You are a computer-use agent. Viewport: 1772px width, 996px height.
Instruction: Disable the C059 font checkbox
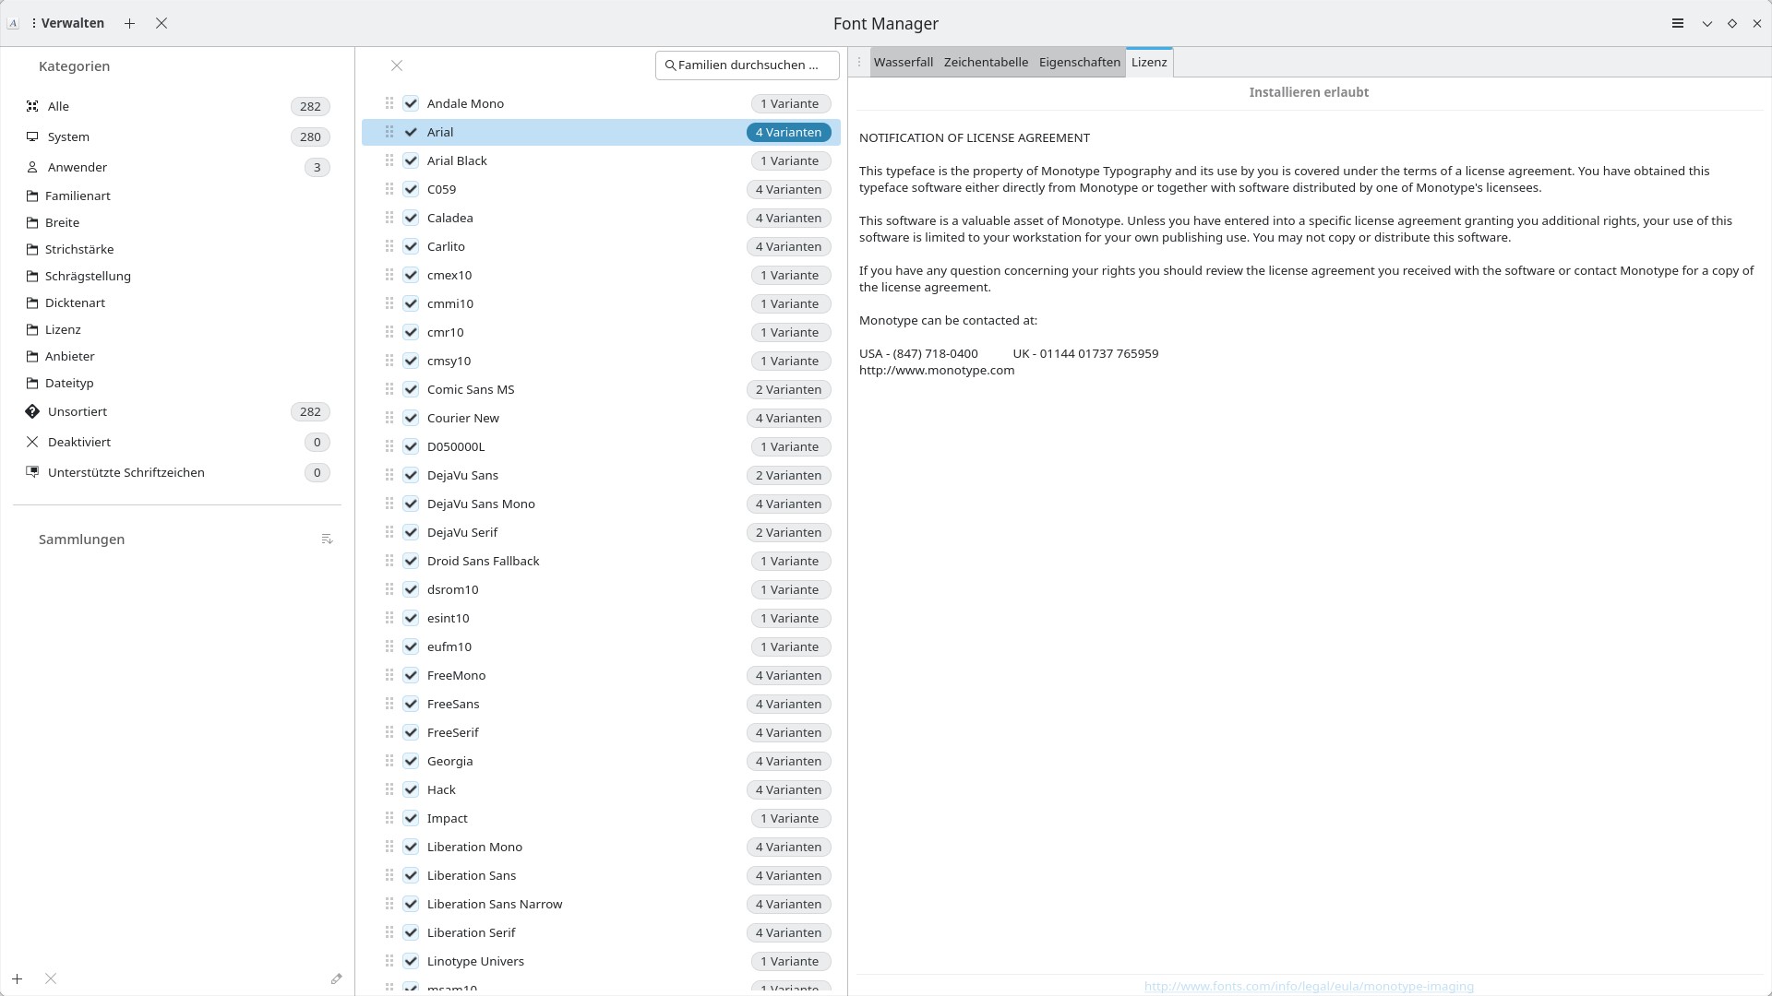click(x=411, y=189)
